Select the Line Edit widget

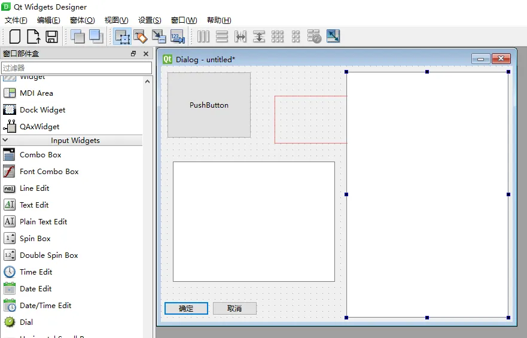[x=34, y=188]
